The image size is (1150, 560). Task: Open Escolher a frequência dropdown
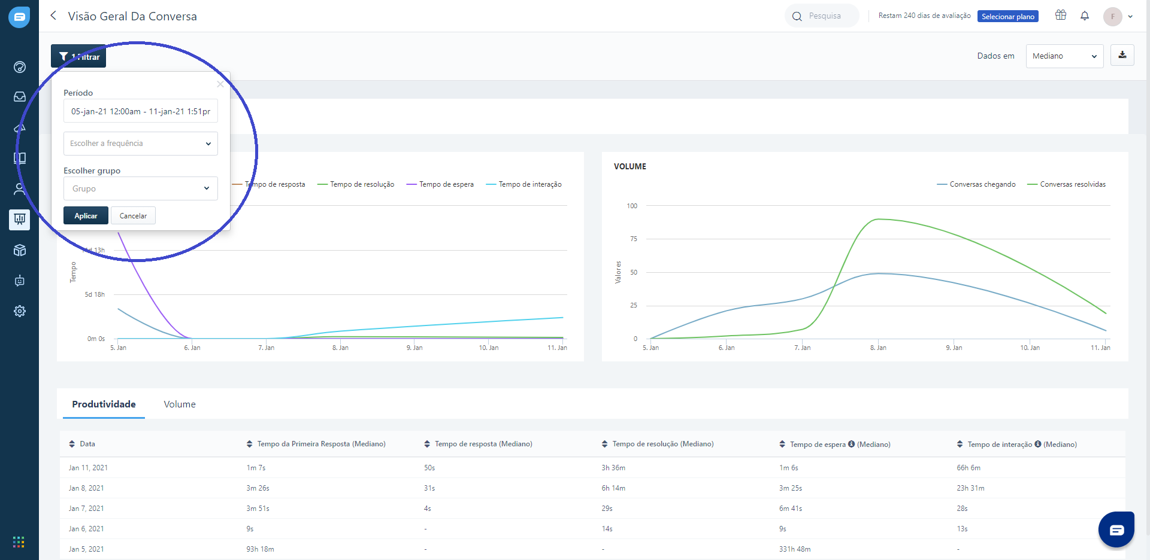141,144
